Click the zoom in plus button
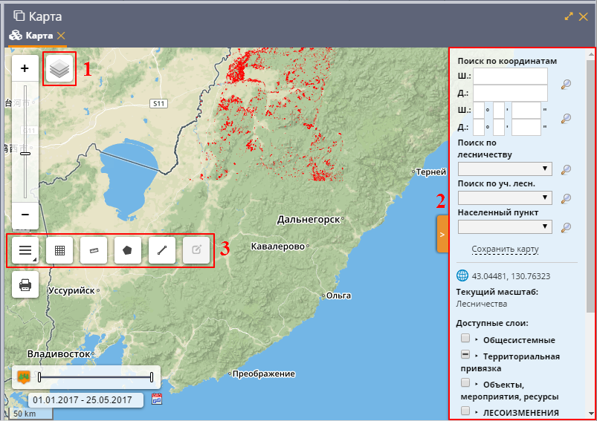The image size is (597, 421). 25,68
